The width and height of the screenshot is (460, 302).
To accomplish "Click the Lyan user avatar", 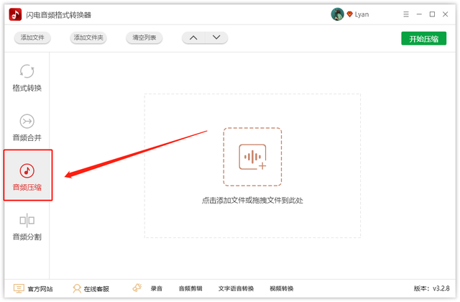I will (x=337, y=14).
